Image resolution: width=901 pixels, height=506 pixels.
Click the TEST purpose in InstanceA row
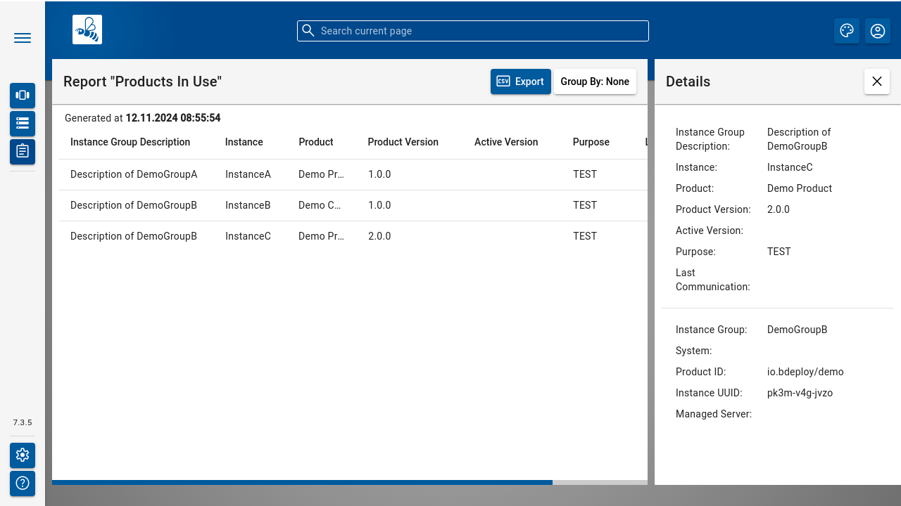coord(585,174)
